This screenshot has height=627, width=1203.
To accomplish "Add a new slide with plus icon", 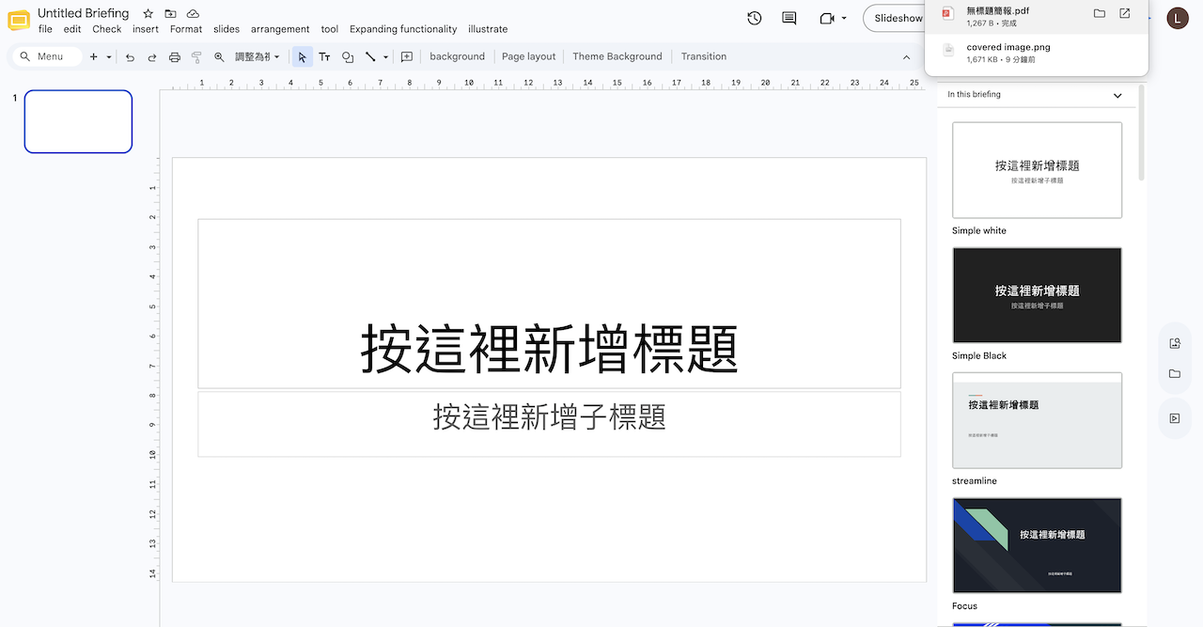I will coord(93,56).
